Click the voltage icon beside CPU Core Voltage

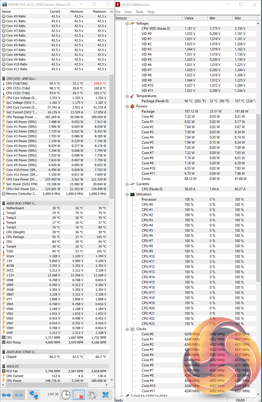[4, 98]
